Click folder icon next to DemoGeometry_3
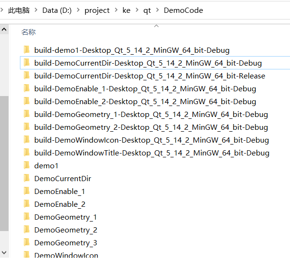This screenshot has height=261, width=290. 27,242
